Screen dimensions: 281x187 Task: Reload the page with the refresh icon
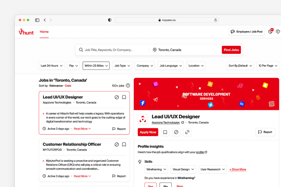[215, 20]
